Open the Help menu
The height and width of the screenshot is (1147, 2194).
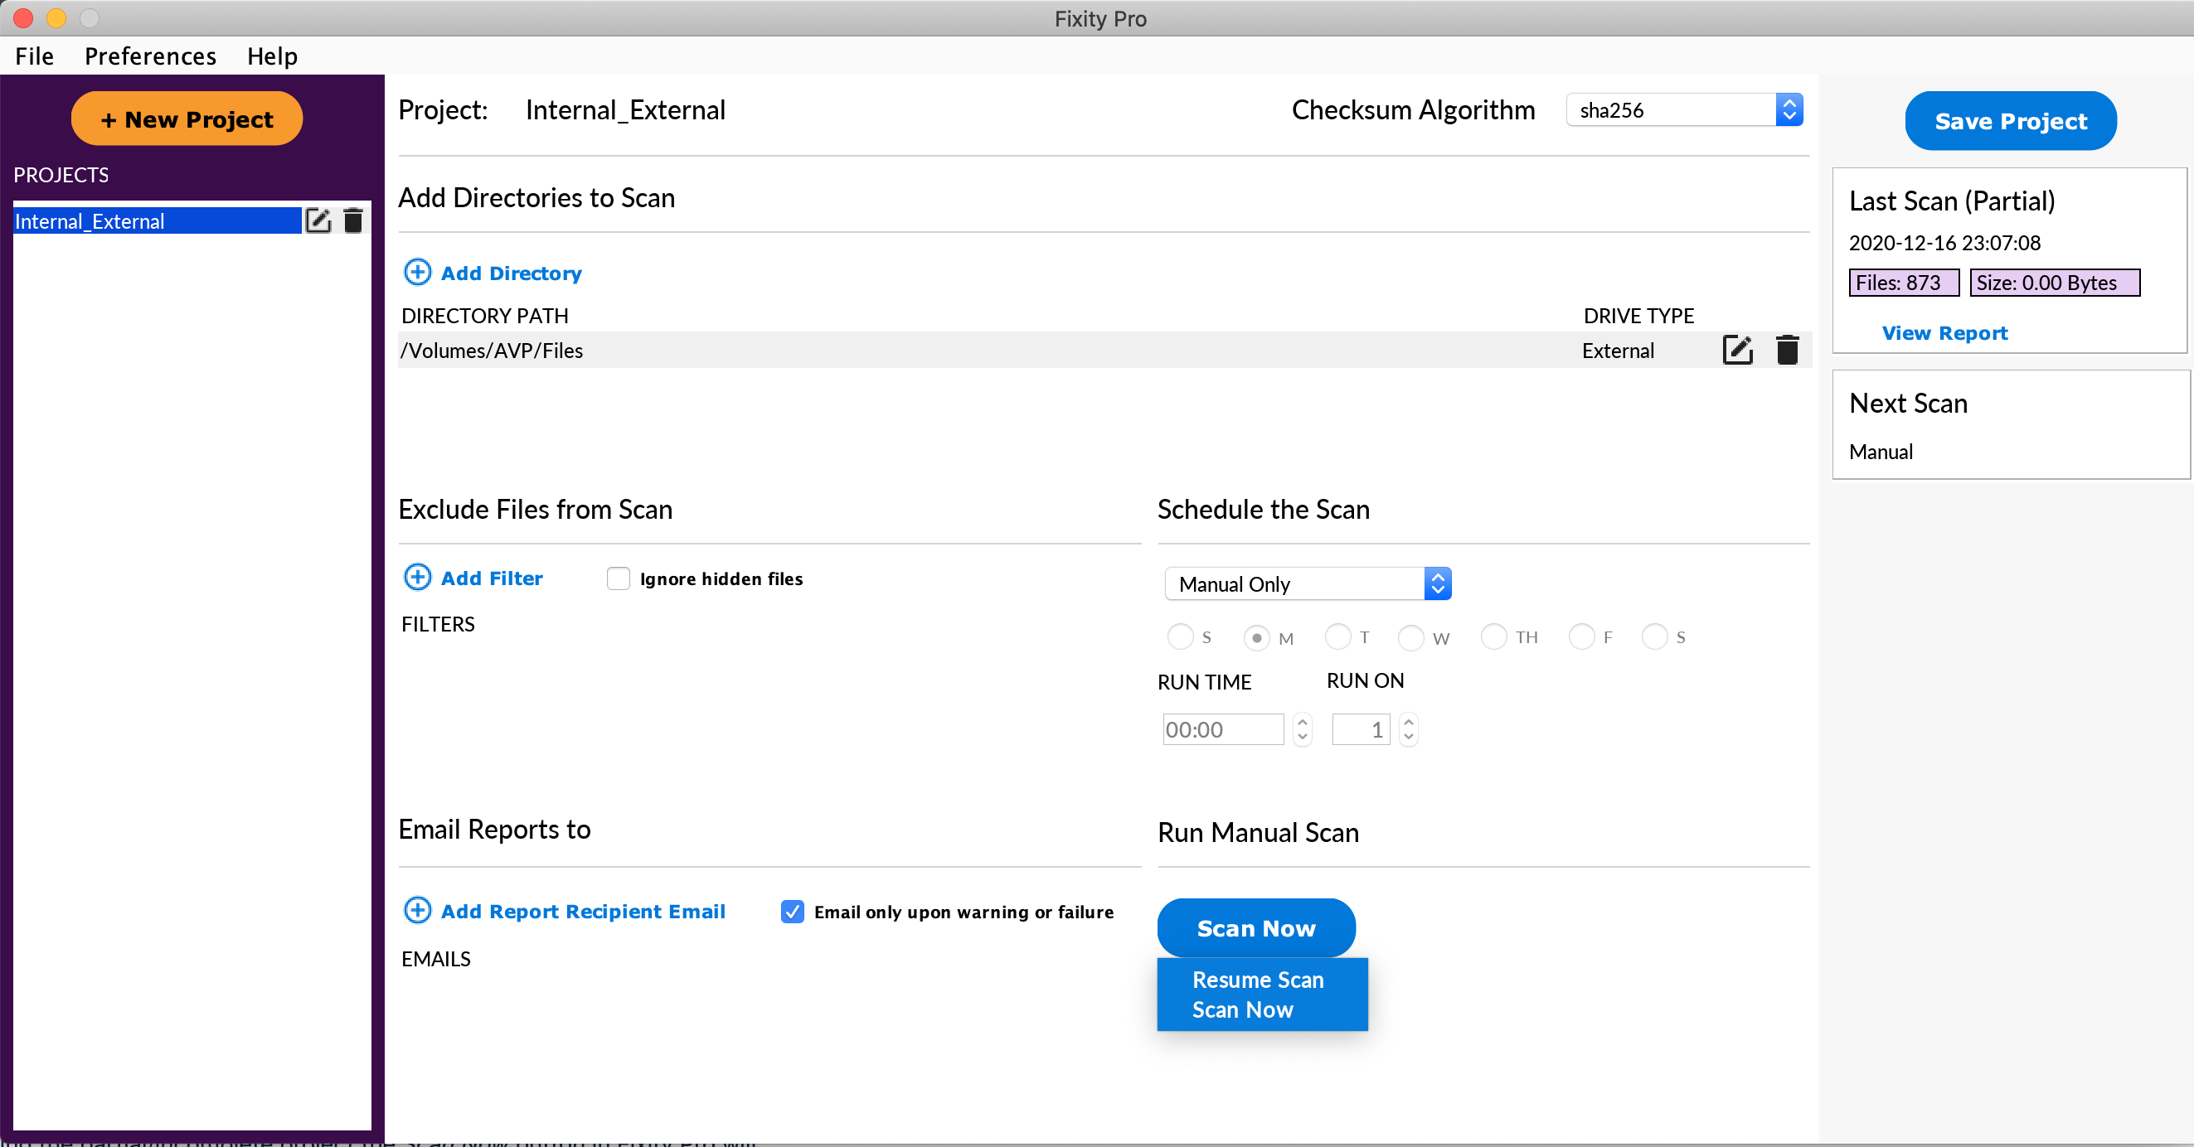[272, 56]
